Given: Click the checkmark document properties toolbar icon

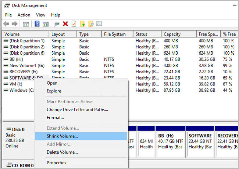Looking at the screenshot, I should (x=74, y=24).
